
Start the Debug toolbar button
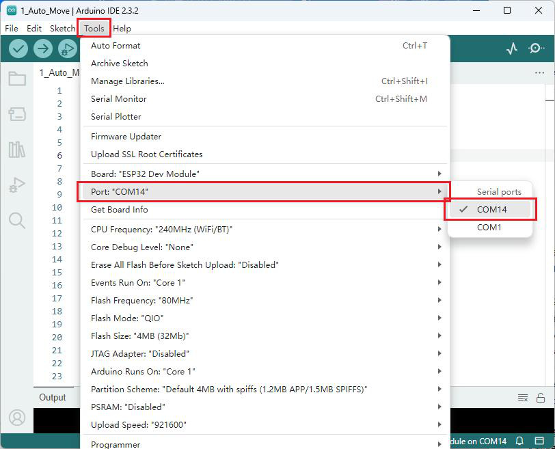coord(68,49)
